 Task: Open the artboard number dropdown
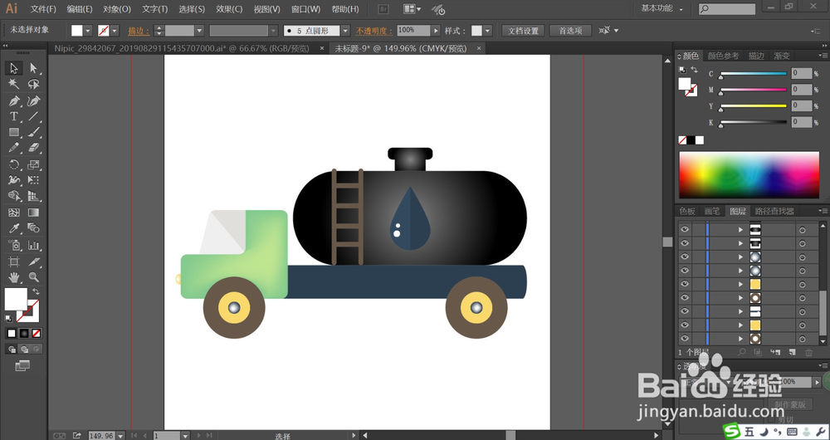tap(185, 436)
